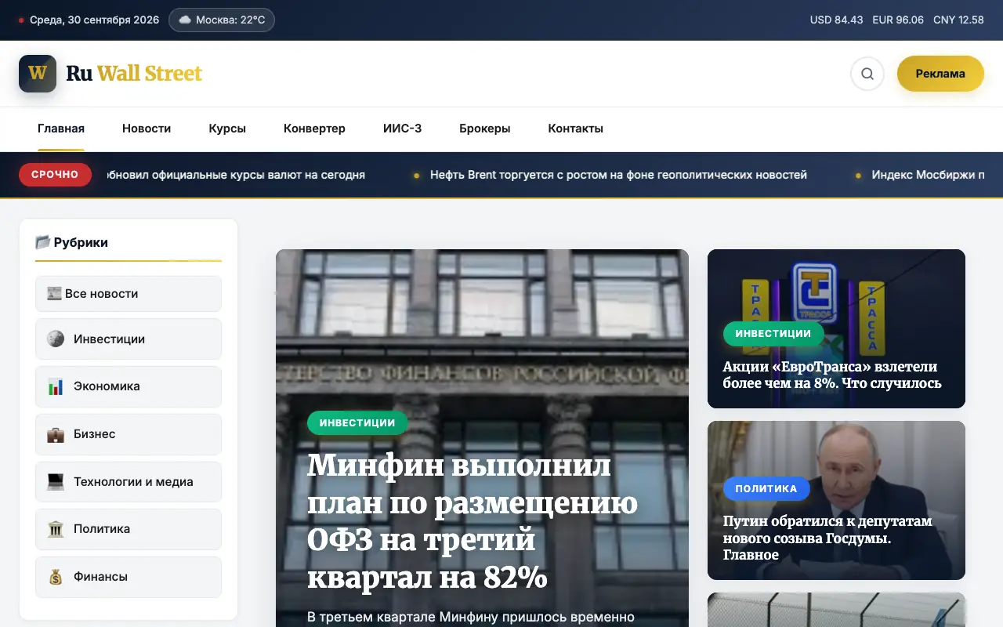The width and height of the screenshot is (1003, 627).
Task: Read the Минфин выполнил план по ОФЗ headline
Action: point(473,521)
